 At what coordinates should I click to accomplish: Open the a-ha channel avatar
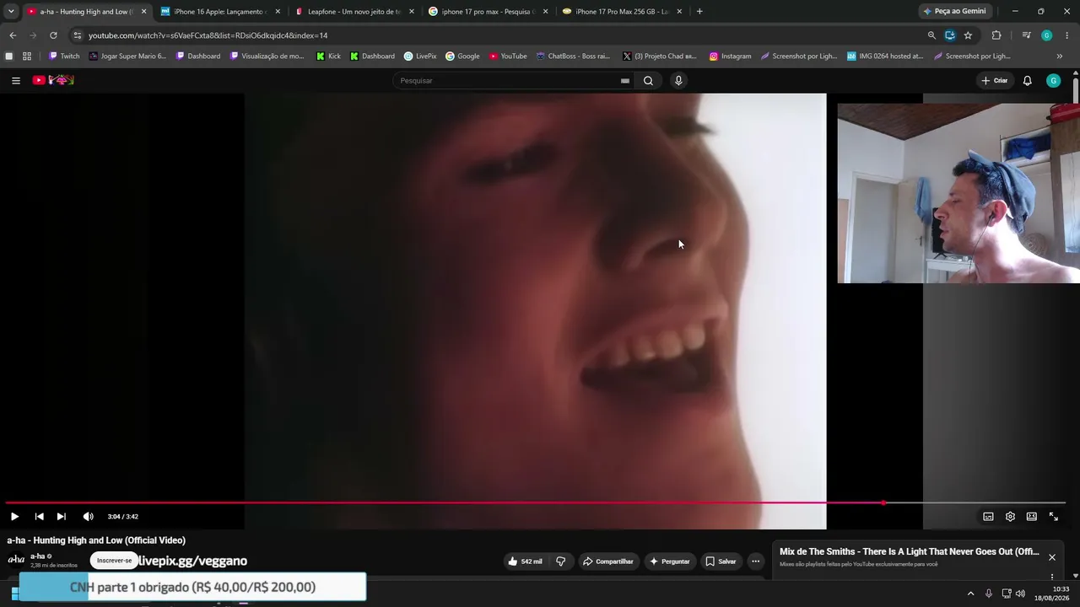[x=16, y=559]
